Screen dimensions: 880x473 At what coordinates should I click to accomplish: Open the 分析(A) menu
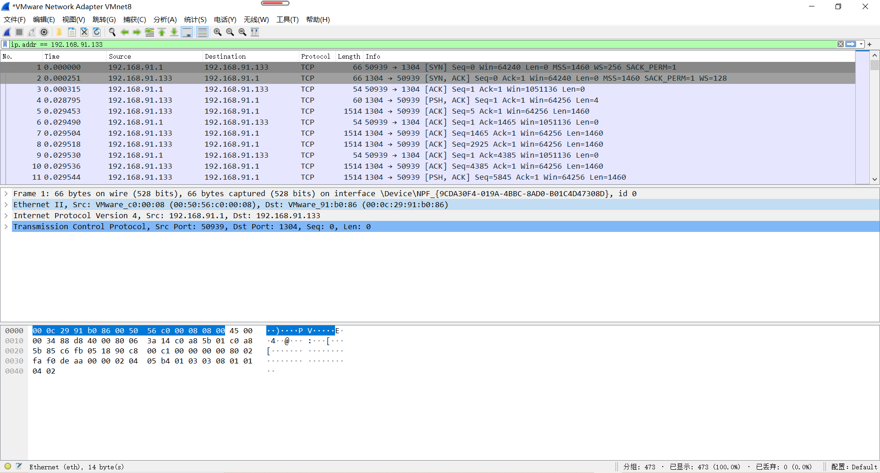point(165,20)
